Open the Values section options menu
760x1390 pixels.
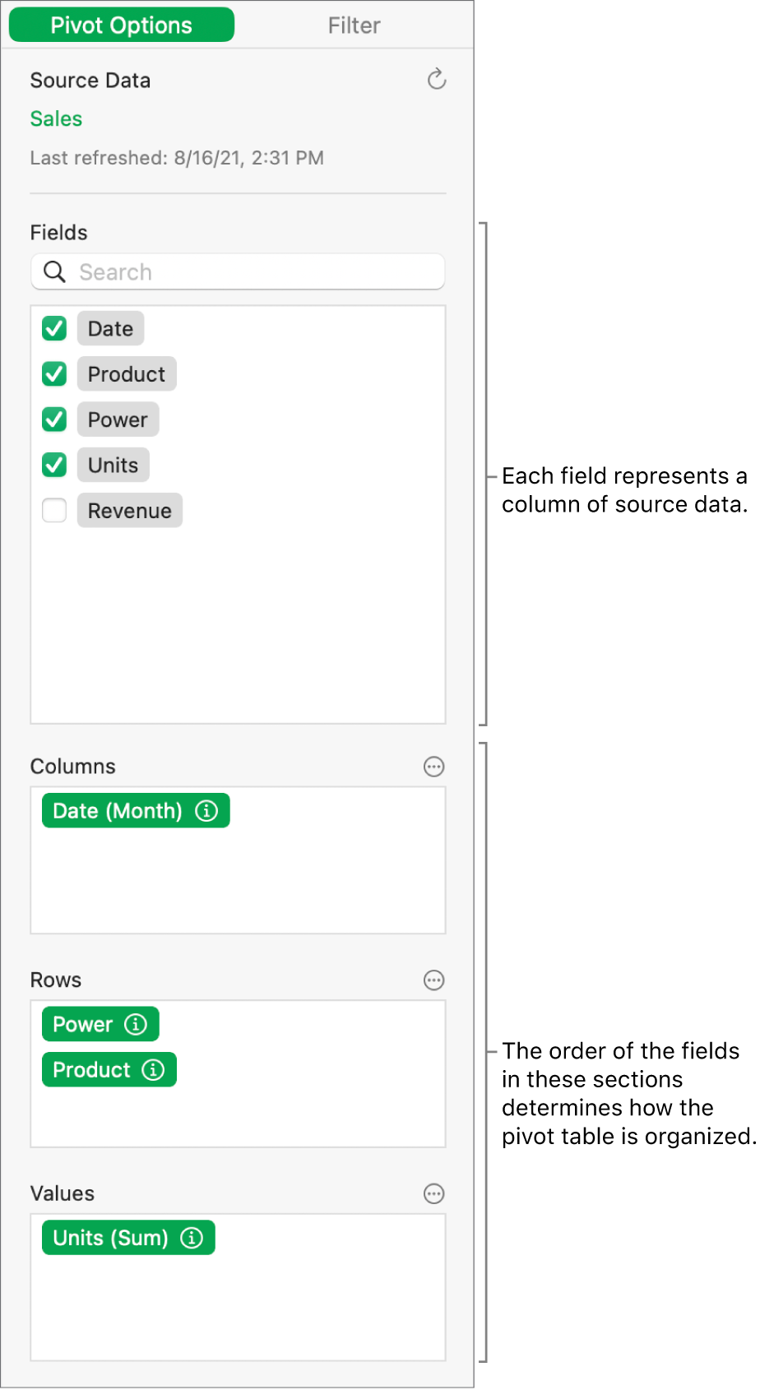[433, 1193]
